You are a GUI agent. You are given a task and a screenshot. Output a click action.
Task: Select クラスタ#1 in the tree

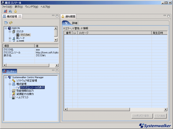[x=25, y=35]
